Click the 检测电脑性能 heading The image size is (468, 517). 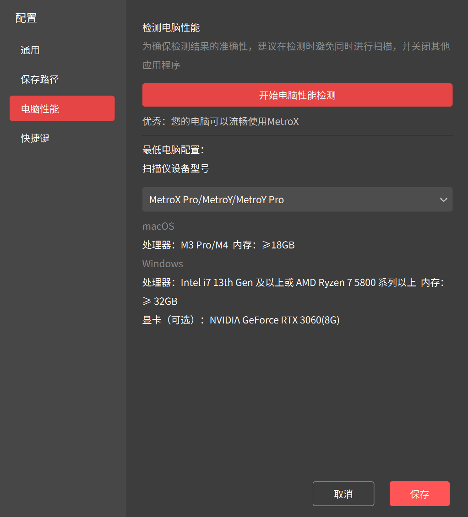pyautogui.click(x=171, y=28)
